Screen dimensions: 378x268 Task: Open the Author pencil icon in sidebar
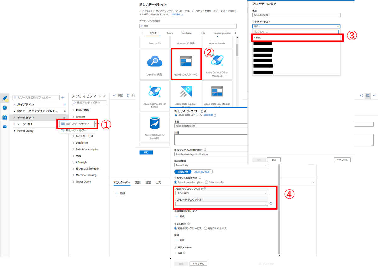(x=5, y=98)
